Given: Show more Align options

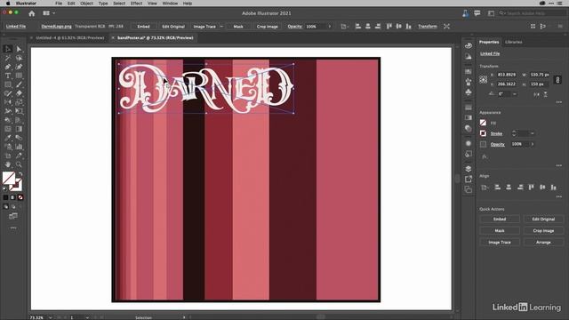Looking at the screenshot, I should click(x=559, y=197).
